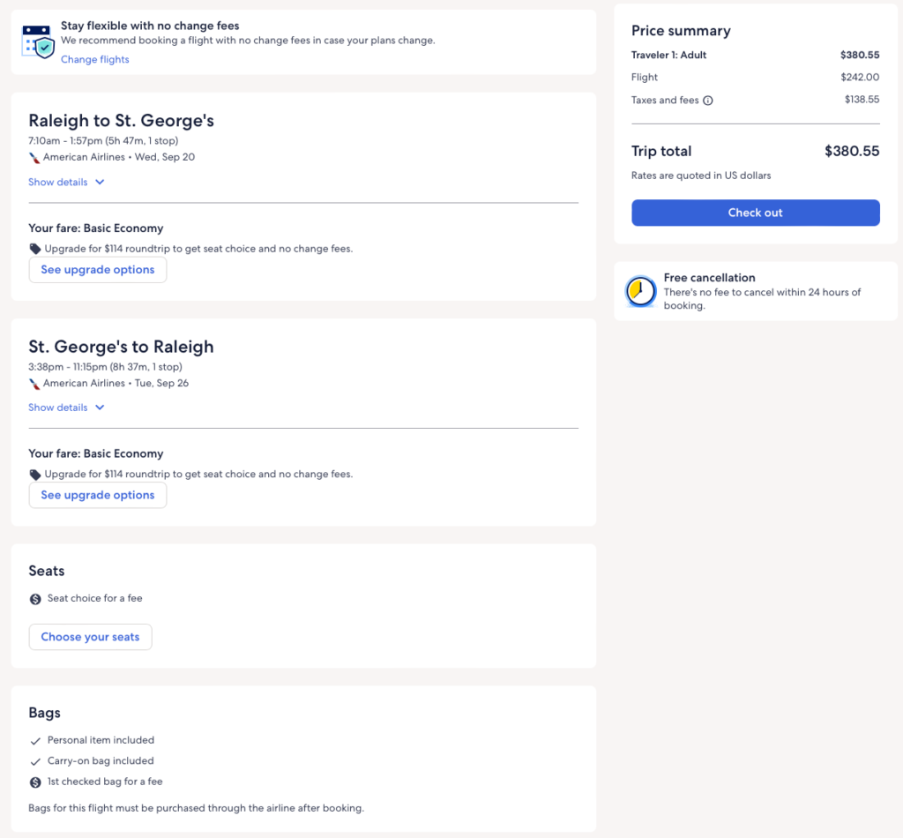
Task: Click the dollar icon beside Seat choice
Action: point(35,599)
